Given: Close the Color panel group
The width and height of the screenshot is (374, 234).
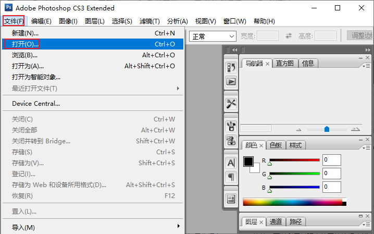Looking at the screenshot, I should tap(368, 140).
